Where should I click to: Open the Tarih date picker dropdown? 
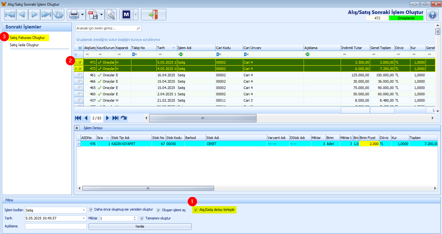pos(84,218)
